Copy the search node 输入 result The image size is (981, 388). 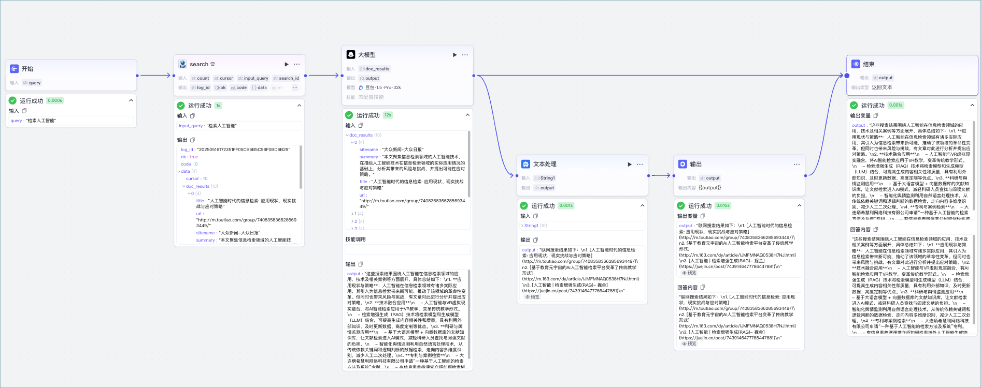tap(192, 116)
